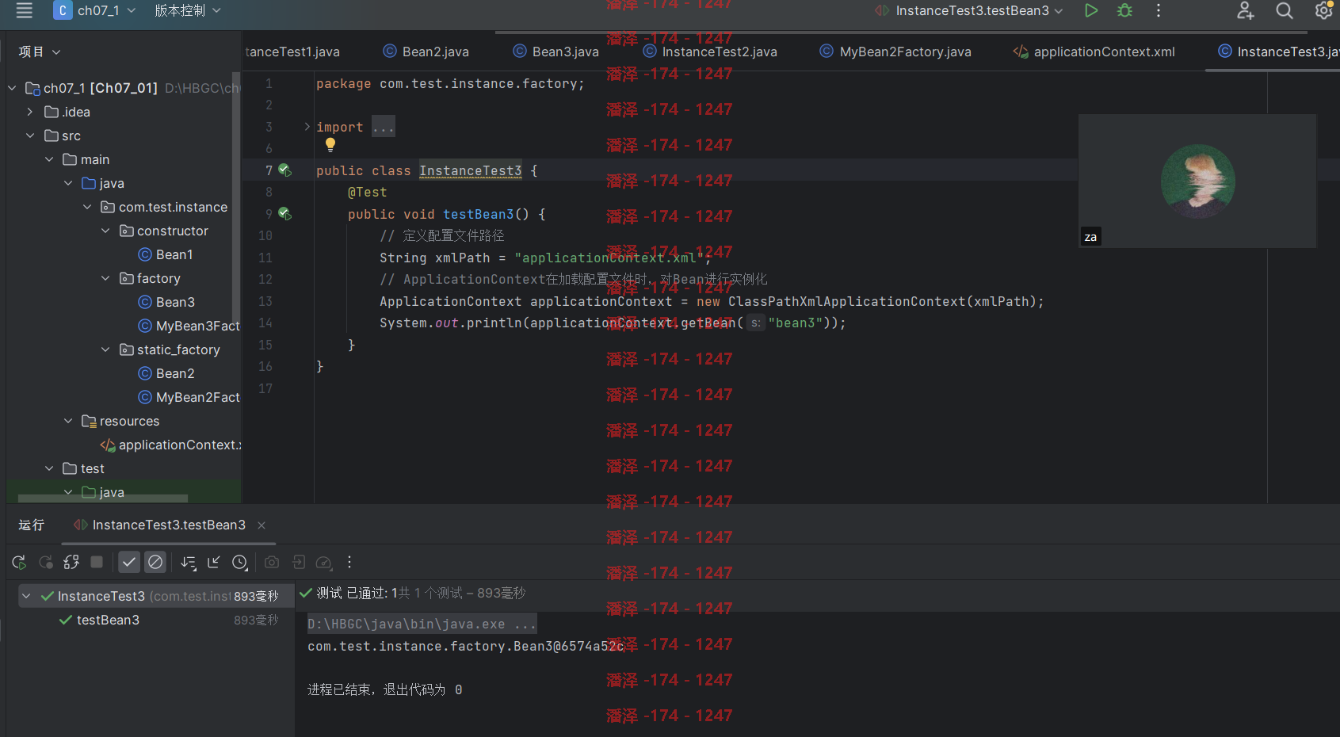Image resolution: width=1340 pixels, height=737 pixels.
Task: Select Bean3 in the factory package
Action: pos(166,302)
